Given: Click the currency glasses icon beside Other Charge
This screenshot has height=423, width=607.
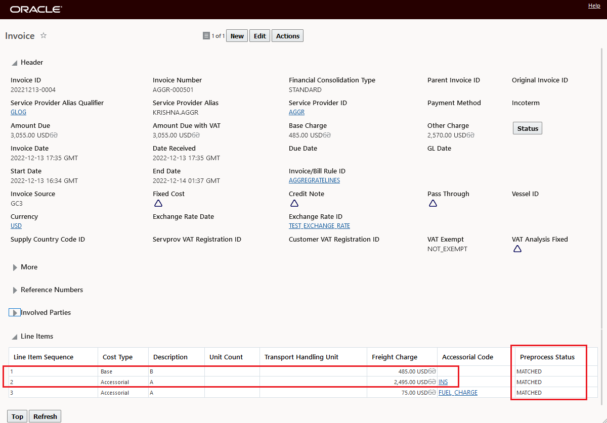Looking at the screenshot, I should click(x=470, y=135).
